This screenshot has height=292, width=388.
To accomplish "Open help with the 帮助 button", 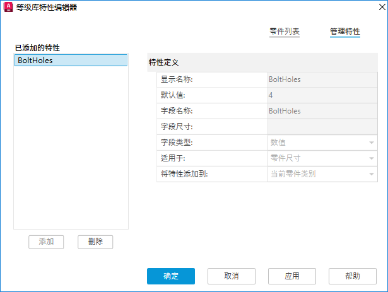I will click(352, 276).
